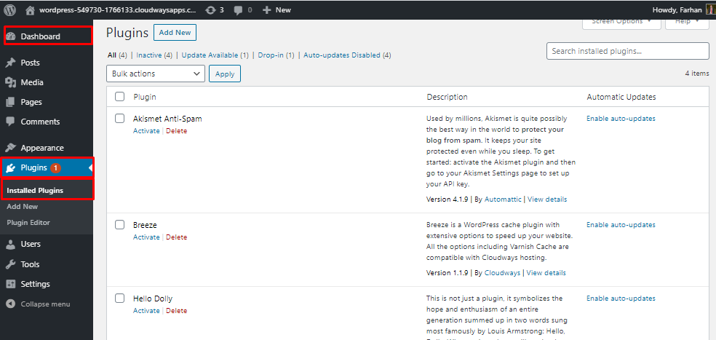Image resolution: width=716 pixels, height=340 pixels.
Task: Click the Comments speech bubble sidebar icon
Action: (11, 122)
